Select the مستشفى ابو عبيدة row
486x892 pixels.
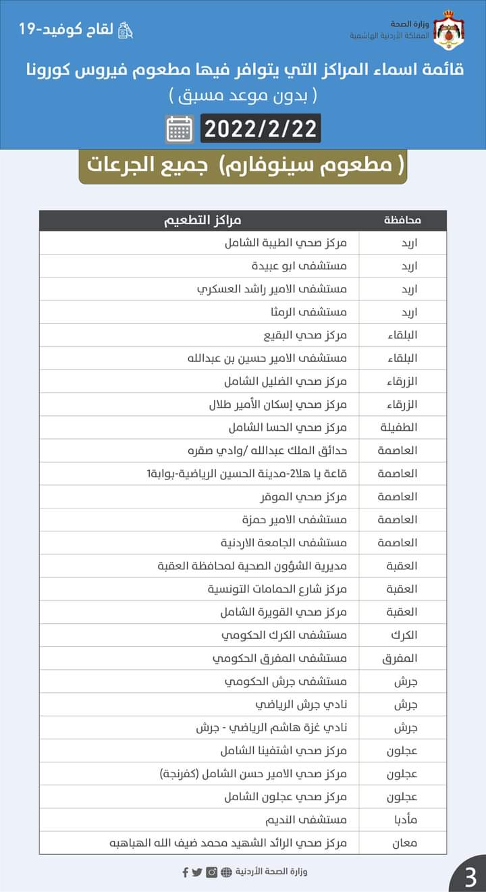[299, 265]
